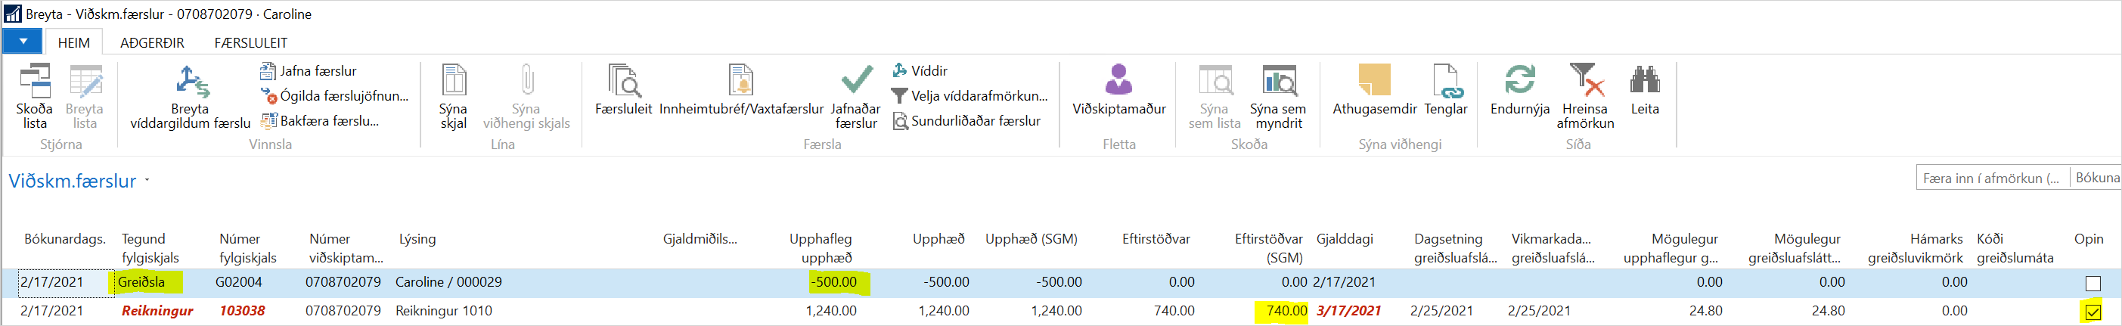This screenshot has width=2122, height=326.
Task: Open the Bókuna filter field dropdown
Action: tap(2096, 178)
